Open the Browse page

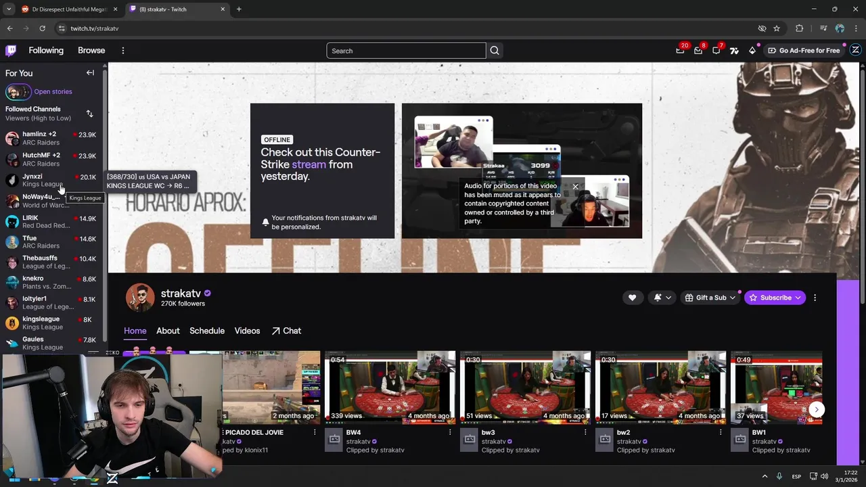point(91,51)
